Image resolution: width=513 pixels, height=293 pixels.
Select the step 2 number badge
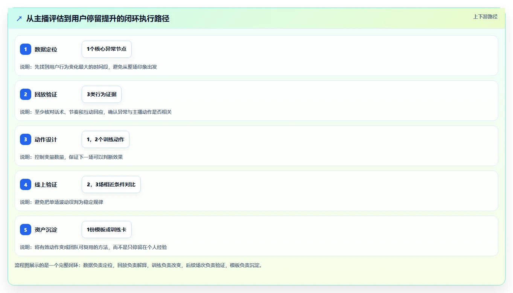tap(26, 94)
